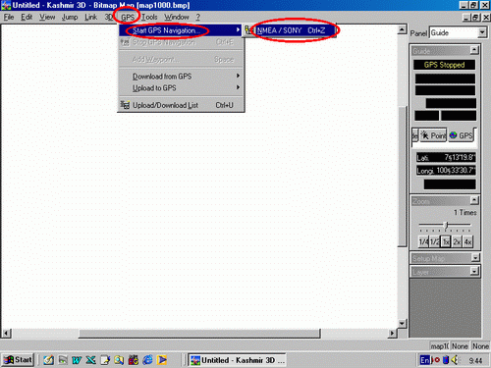Switch to the Point tab with star icon
The width and height of the screenshot is (491, 368).
point(433,135)
